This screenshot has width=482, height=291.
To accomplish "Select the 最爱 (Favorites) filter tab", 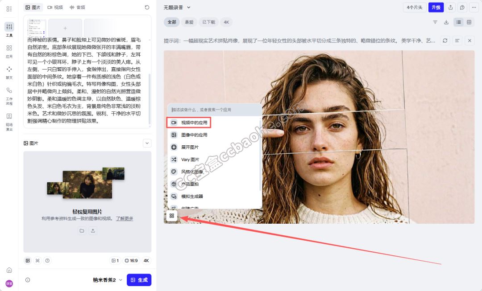I will [x=189, y=22].
